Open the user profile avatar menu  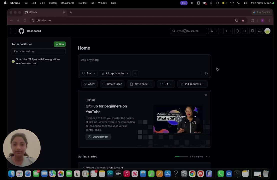(x=267, y=31)
